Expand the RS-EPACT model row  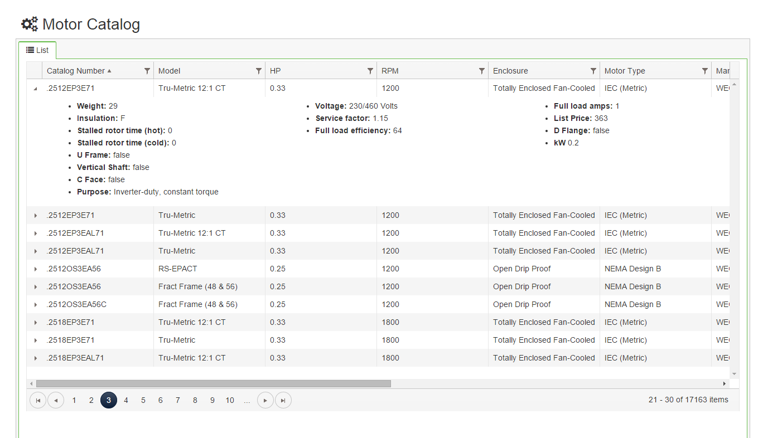35,269
